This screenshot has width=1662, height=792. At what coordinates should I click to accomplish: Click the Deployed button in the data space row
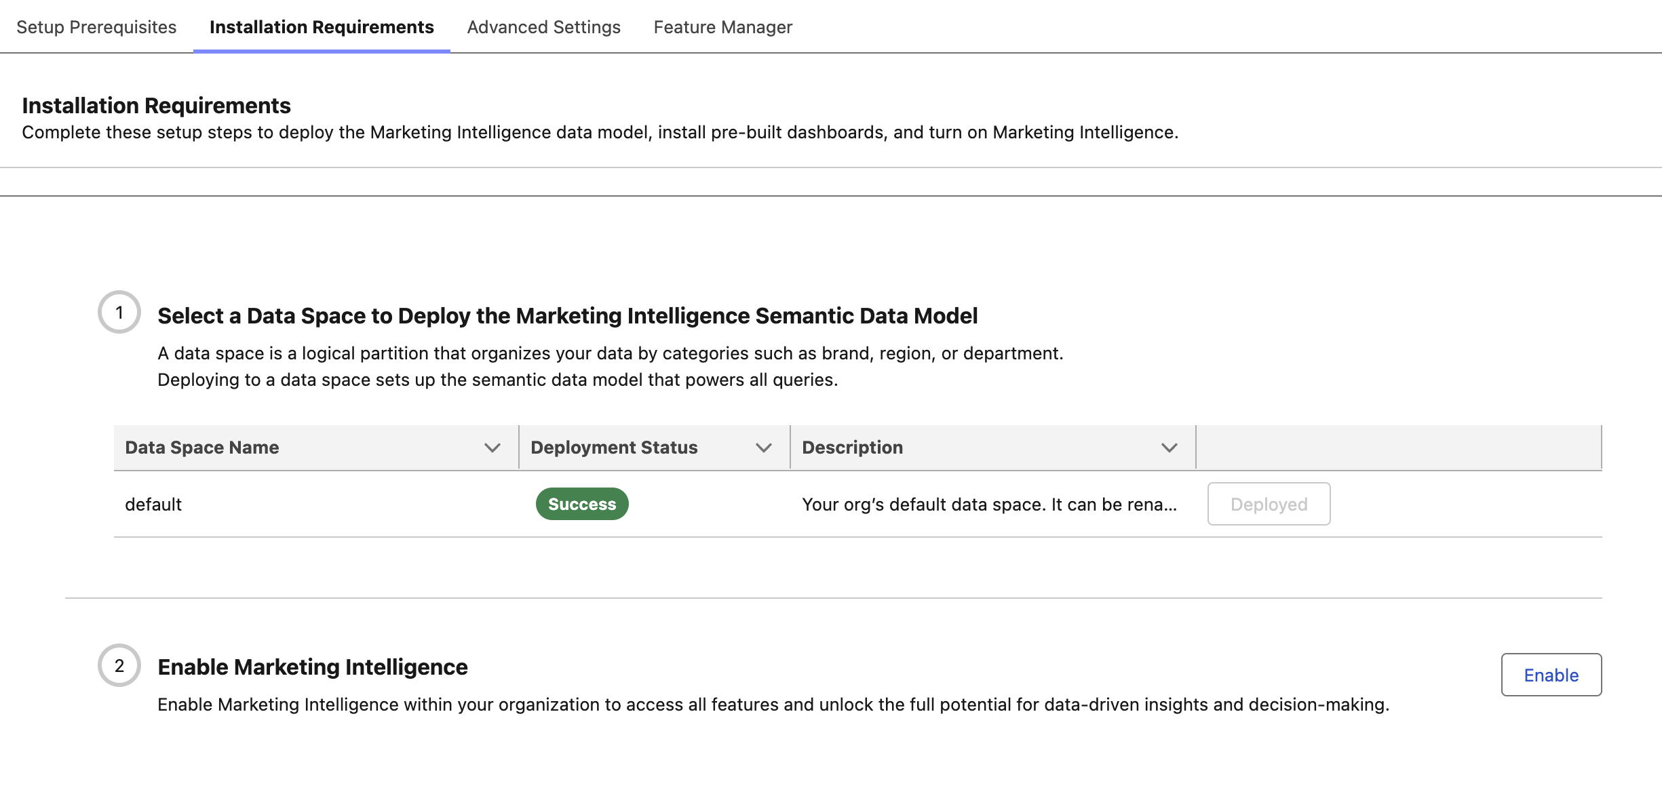point(1268,504)
